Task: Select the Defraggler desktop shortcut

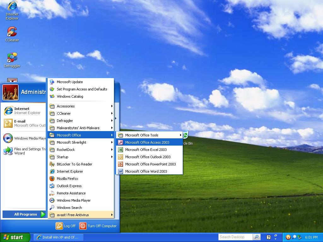Action: 12,60
